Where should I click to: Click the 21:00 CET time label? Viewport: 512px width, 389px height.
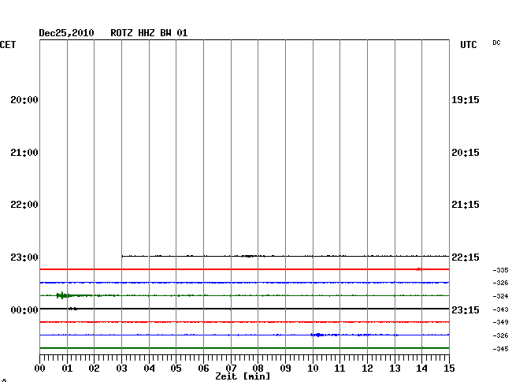(24, 153)
